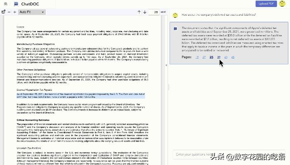This screenshot has height=165, width=290.
Task: Open page 28 reference link
Action: (x=211, y=57)
